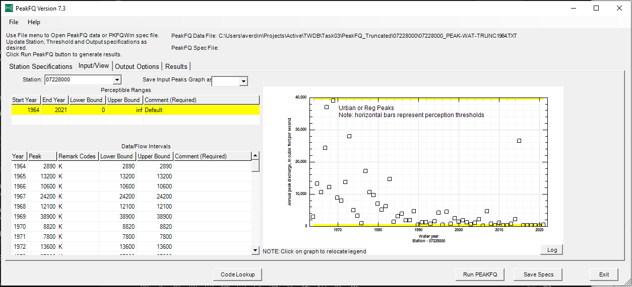The width and height of the screenshot is (632, 287).
Task: Expand the Station 07228000 dropdown
Action: [117, 80]
